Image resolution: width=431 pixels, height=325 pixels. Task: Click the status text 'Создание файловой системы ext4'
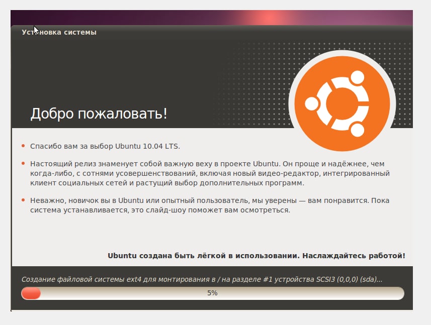(x=202, y=279)
